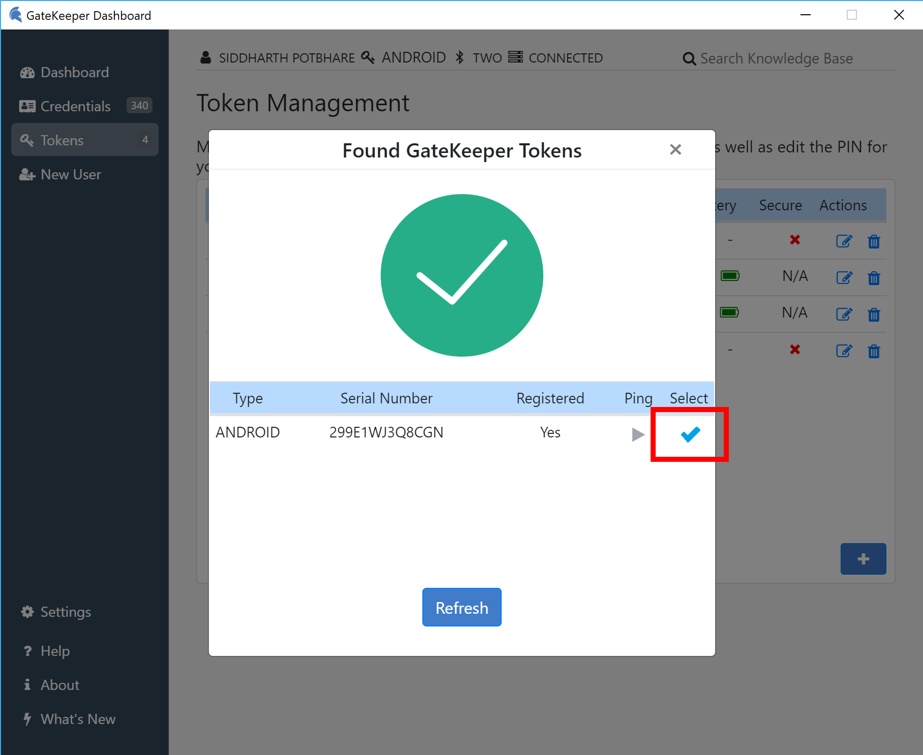This screenshot has width=923, height=755.
Task: Click the Bluetooth icon in the header
Action: [460, 57]
